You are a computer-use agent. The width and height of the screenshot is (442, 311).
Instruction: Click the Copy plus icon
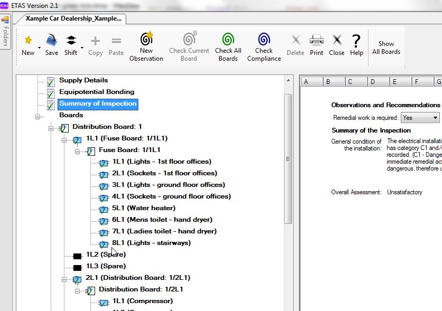(95, 41)
